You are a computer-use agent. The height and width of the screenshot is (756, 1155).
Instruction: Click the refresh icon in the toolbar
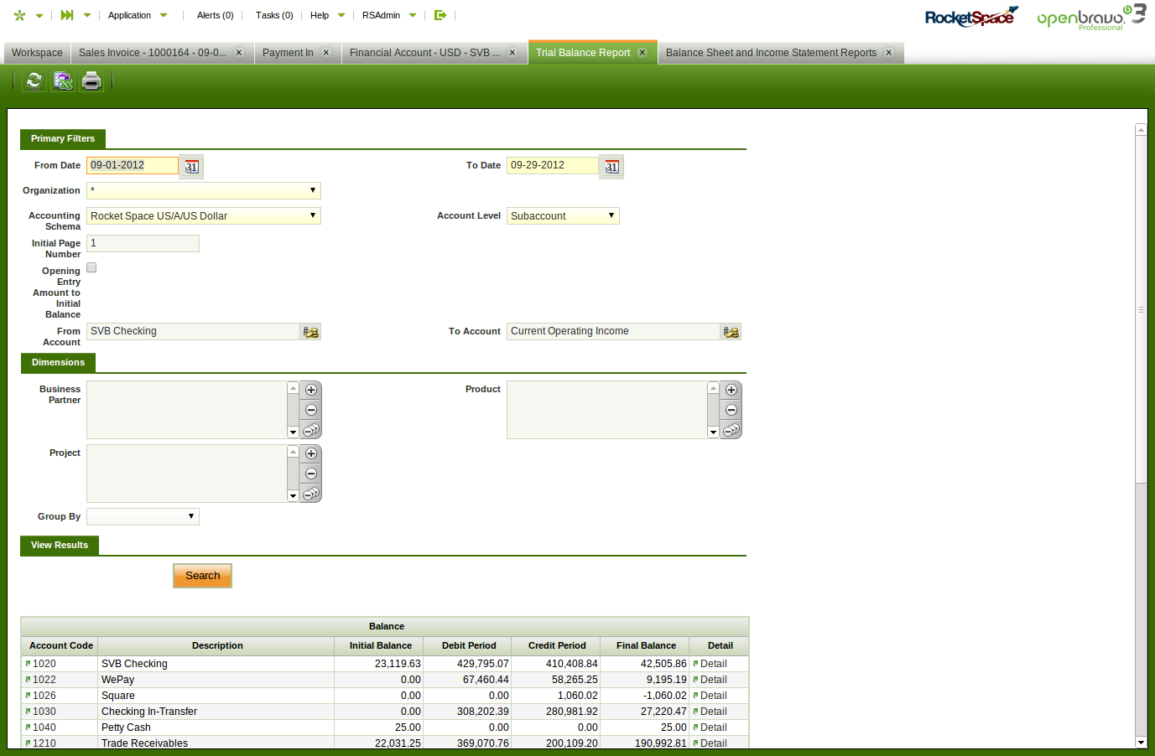34,80
